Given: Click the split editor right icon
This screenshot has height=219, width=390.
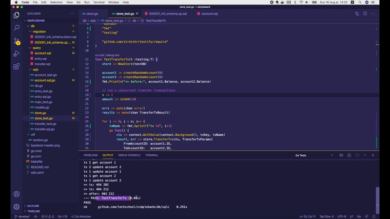Looking at the screenshot, I should [x=366, y=14].
